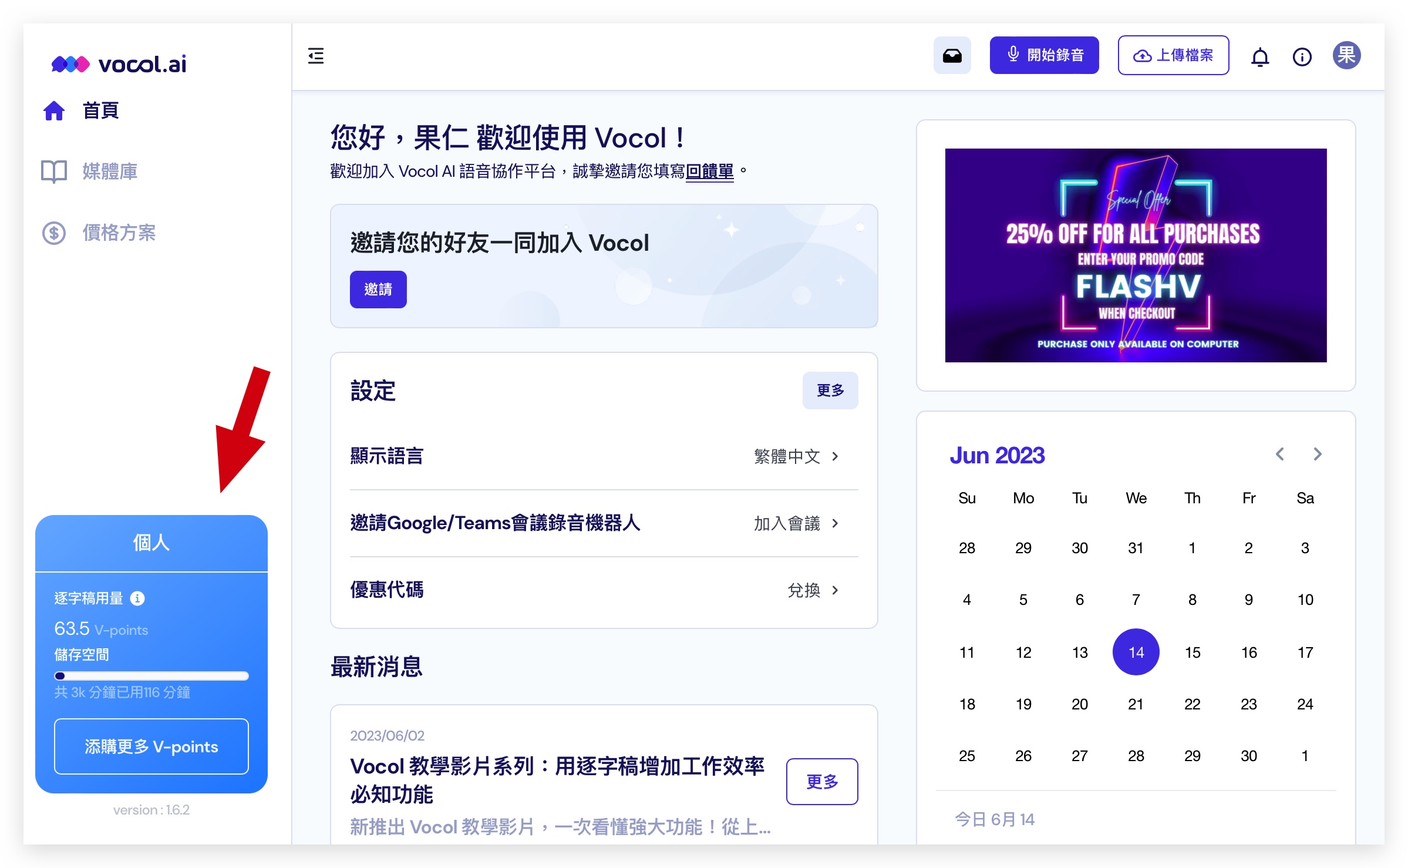Viewport: 1408px width, 868px height.
Task: Open 加入會議 meeting bot option
Action: coord(796,523)
